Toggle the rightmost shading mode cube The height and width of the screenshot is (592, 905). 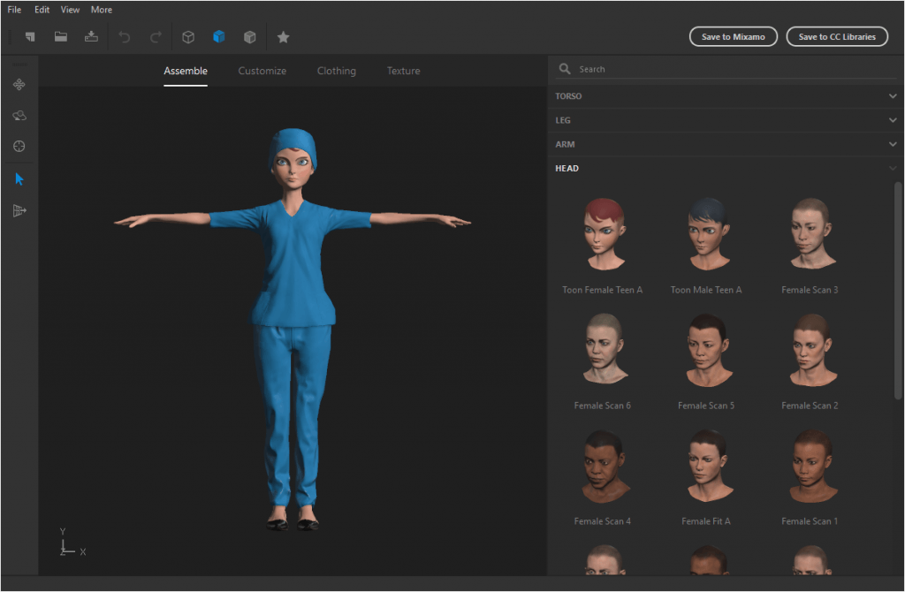[249, 36]
